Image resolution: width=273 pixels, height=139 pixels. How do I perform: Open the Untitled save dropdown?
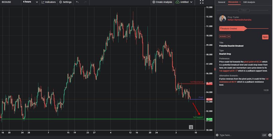pos(184,2)
